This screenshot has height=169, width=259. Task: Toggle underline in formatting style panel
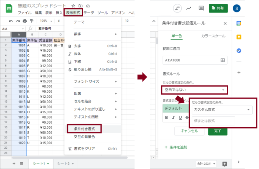coord(180,118)
